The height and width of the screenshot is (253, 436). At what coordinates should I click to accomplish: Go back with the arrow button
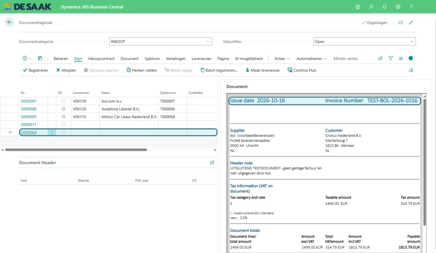(9, 22)
